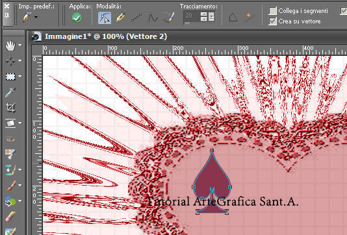
Task: Click the green Applica checkmark button
Action: click(77, 18)
